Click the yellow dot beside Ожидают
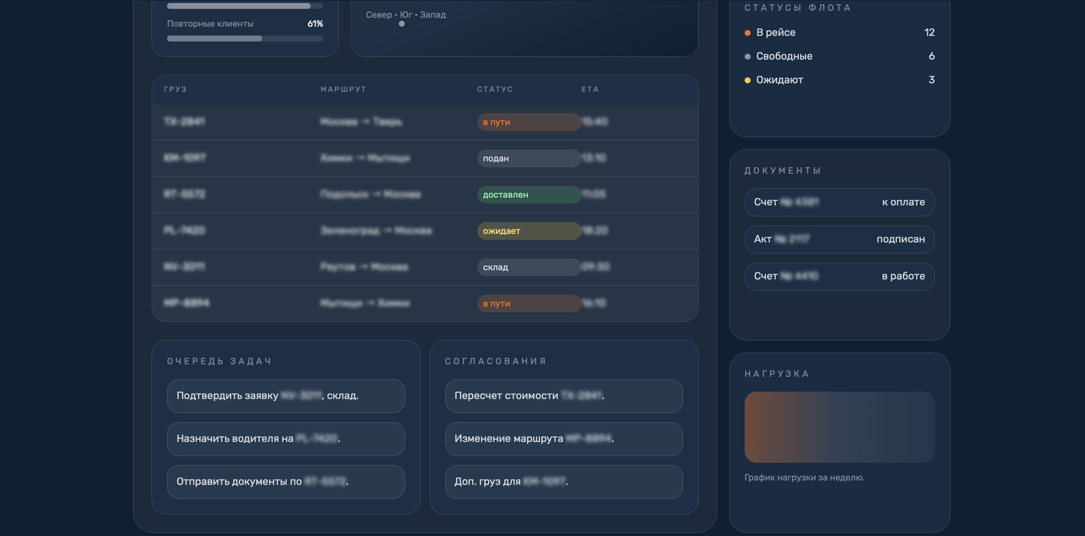Screen dimensions: 1085x536 [747, 80]
